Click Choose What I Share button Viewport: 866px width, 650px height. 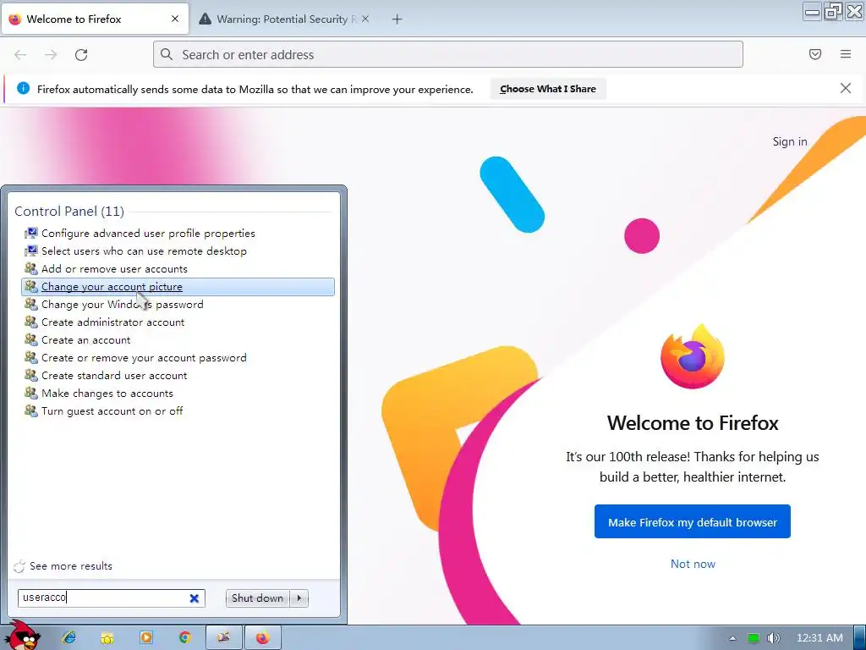tap(548, 89)
